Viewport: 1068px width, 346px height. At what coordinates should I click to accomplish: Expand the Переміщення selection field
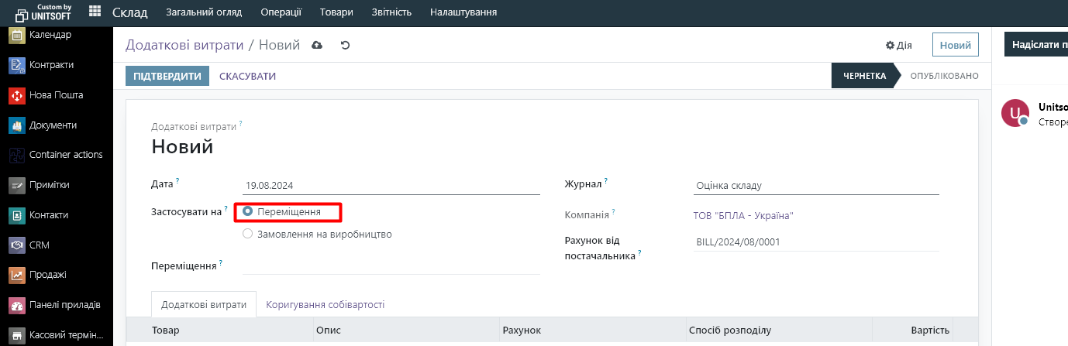coord(391,265)
